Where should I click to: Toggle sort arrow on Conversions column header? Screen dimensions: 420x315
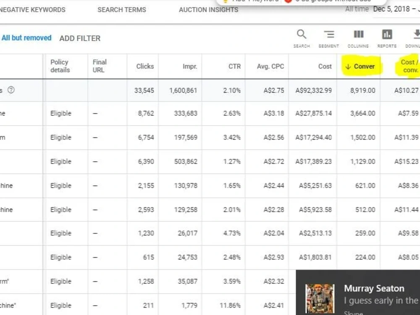click(x=348, y=66)
